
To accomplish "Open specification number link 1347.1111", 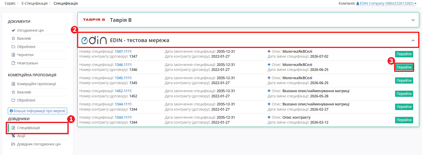I will coord(123,51).
